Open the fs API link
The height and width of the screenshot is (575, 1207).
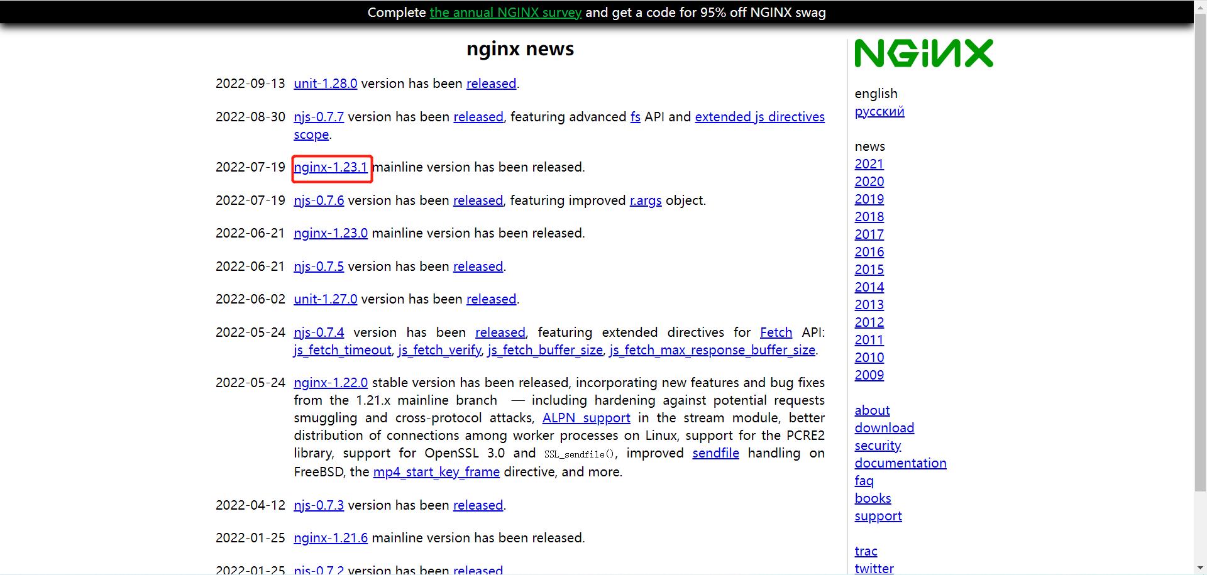(636, 117)
